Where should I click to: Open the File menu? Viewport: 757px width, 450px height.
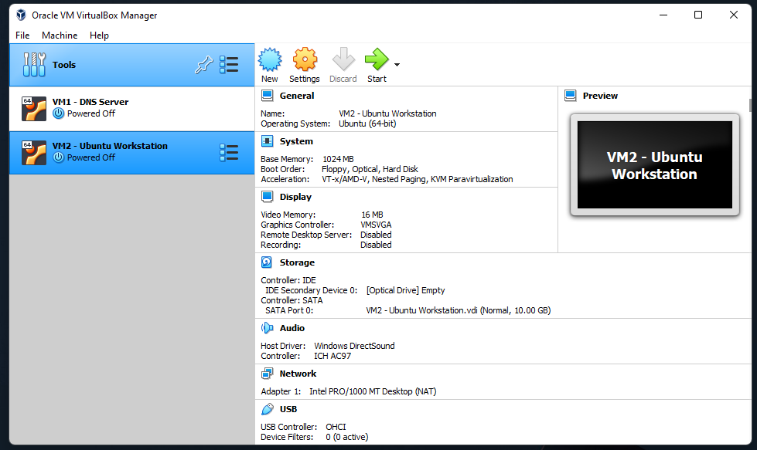pyautogui.click(x=22, y=36)
